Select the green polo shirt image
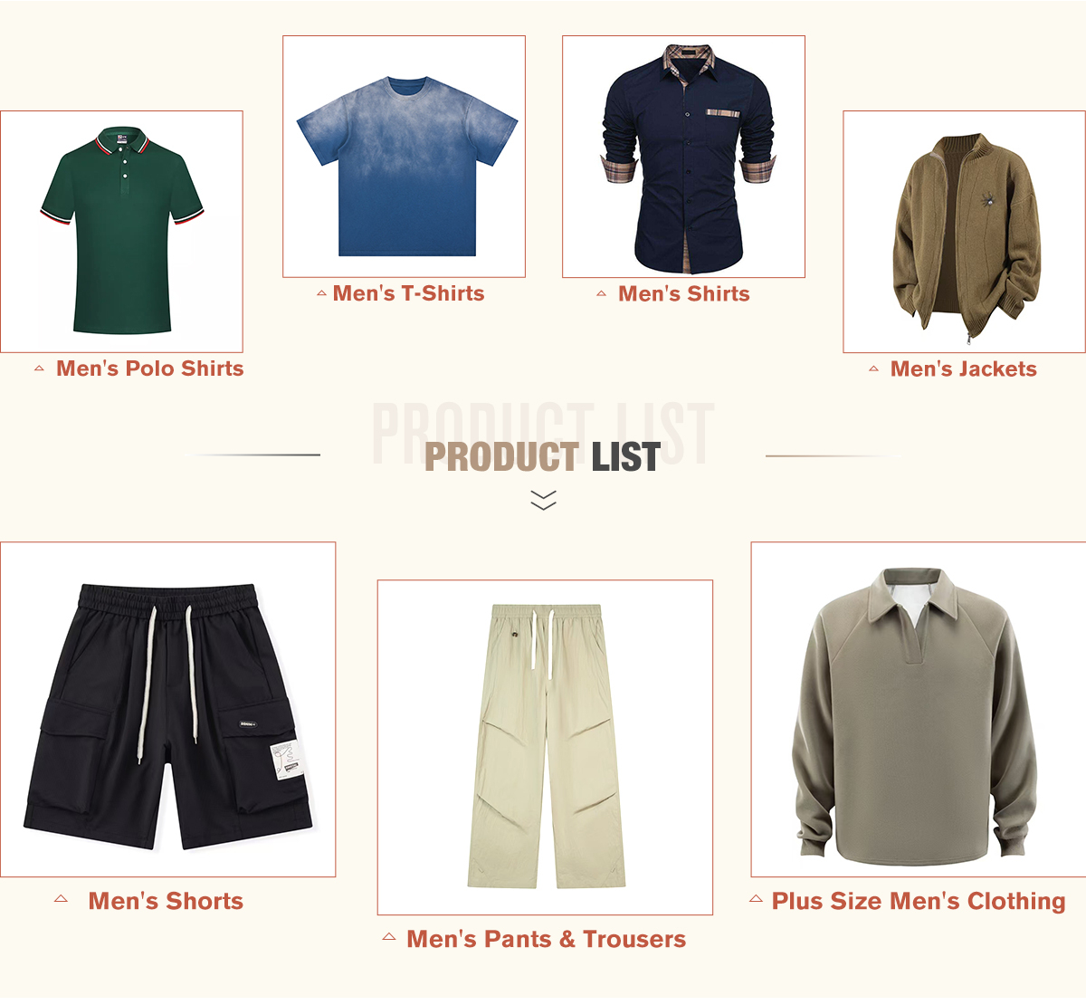1086x1005 pixels. [x=122, y=232]
